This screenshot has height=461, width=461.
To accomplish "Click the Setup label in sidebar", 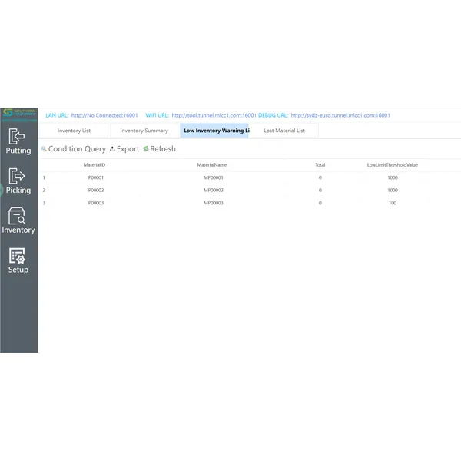I will (18, 270).
